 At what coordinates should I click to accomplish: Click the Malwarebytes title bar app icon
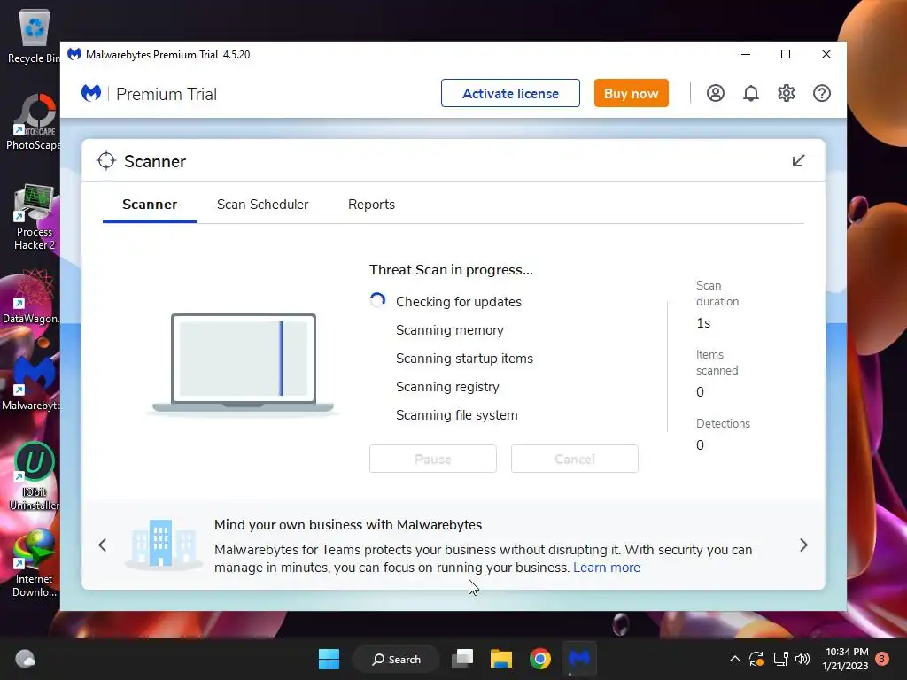coord(74,54)
